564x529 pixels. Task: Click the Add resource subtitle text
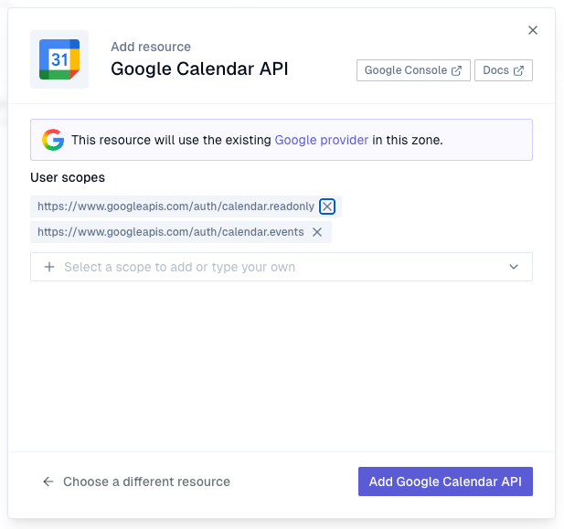151,47
